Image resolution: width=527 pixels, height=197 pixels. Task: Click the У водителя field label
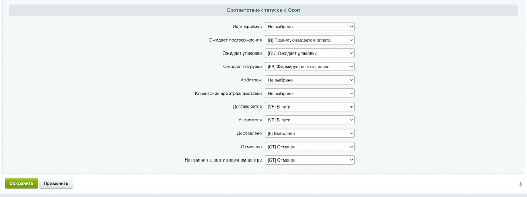point(250,120)
